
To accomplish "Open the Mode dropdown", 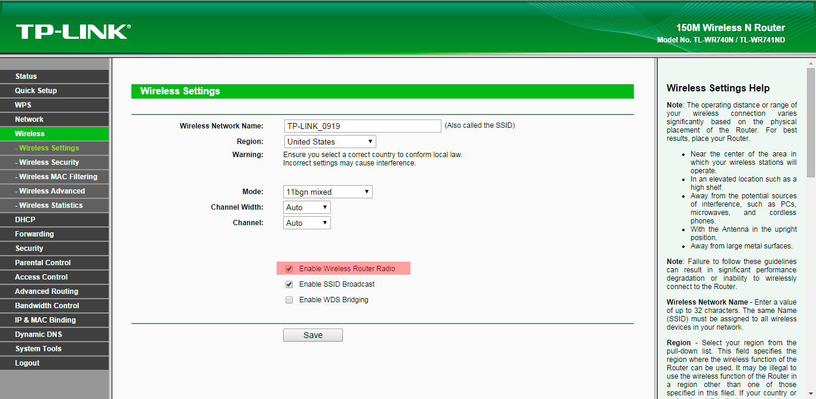I will click(x=328, y=192).
